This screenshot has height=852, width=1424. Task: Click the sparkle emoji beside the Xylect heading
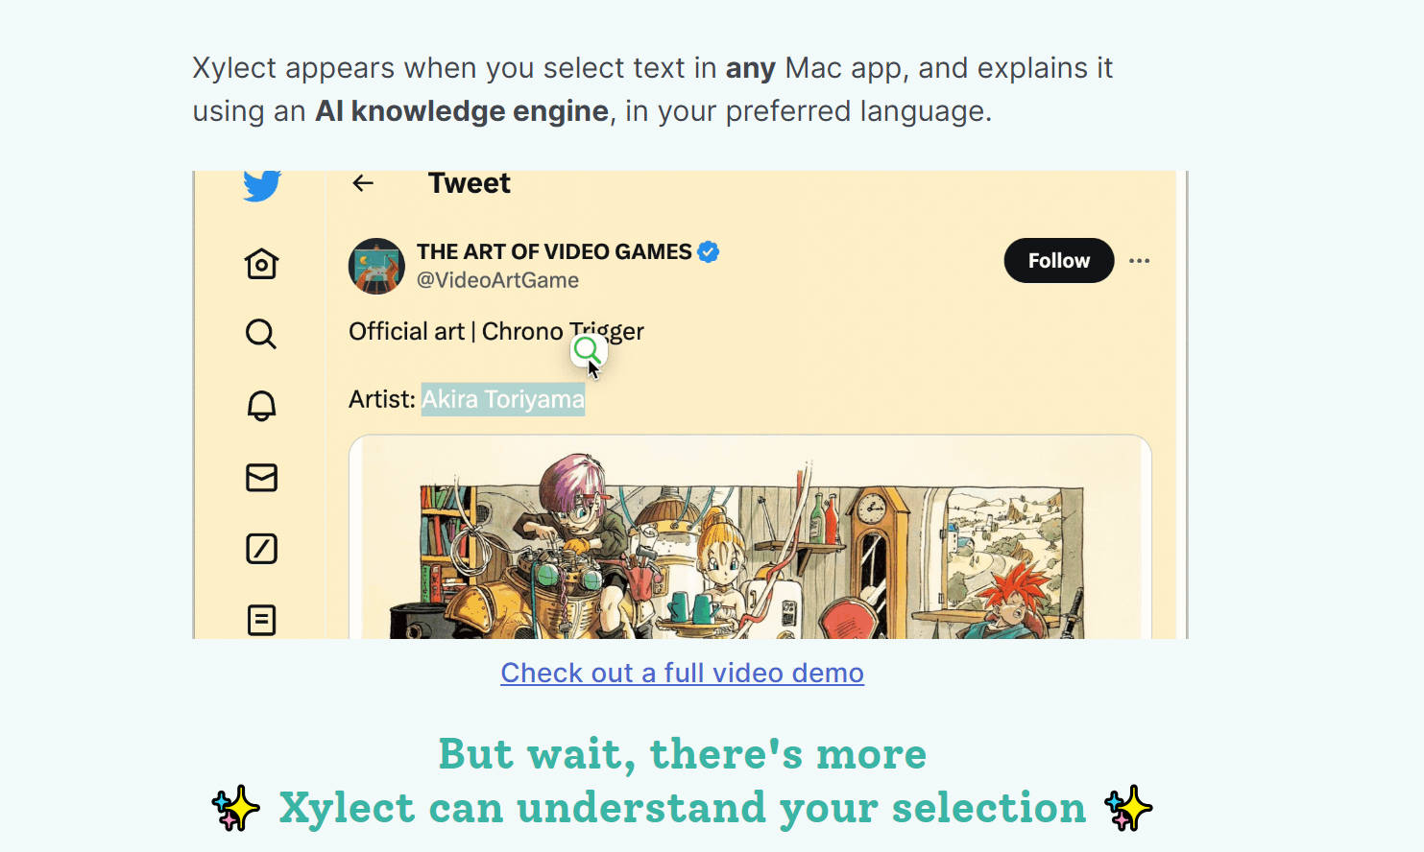[233, 808]
